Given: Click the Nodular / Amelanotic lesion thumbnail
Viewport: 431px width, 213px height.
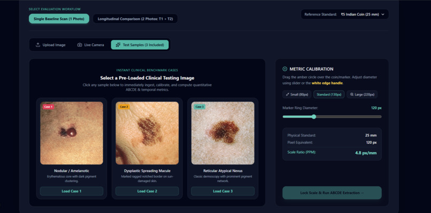Looking at the screenshot, I should tap(72, 133).
